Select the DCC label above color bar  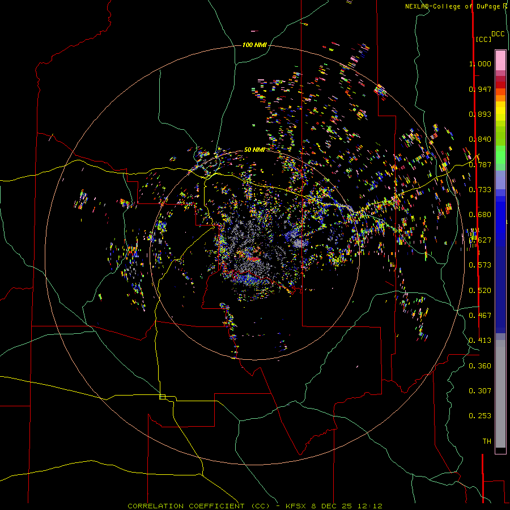coord(498,34)
